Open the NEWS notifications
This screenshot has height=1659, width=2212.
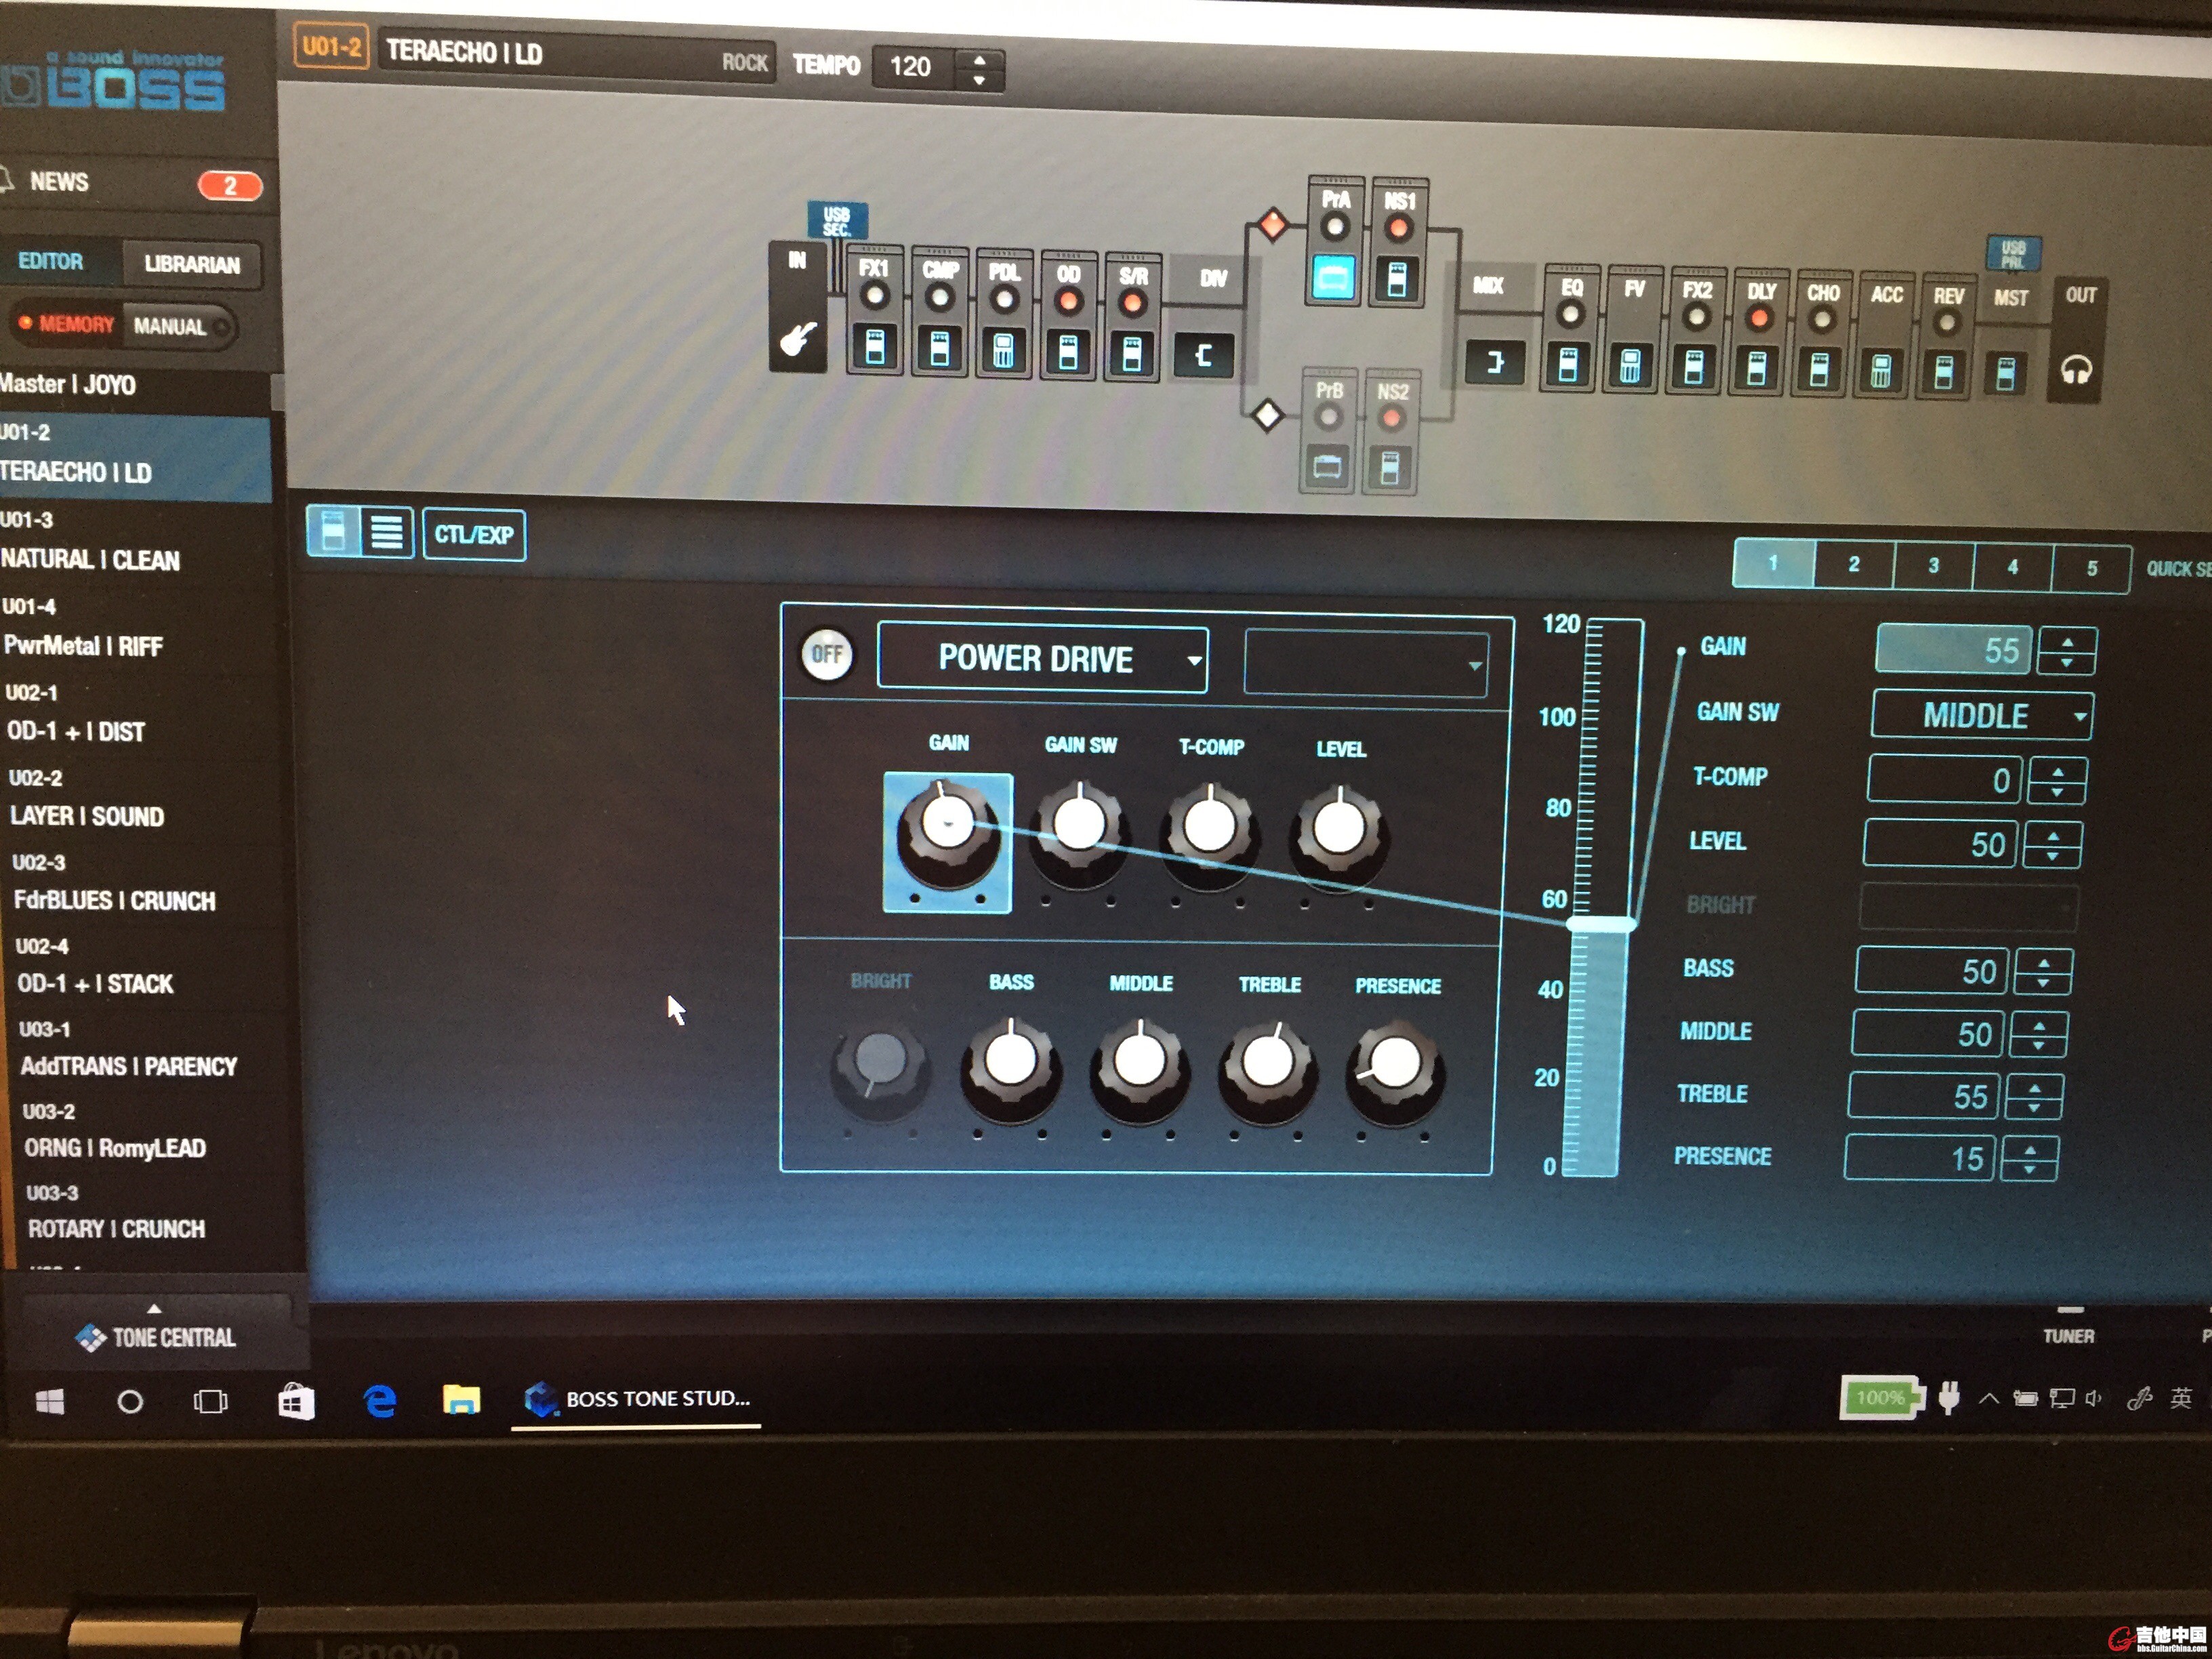pyautogui.click(x=130, y=183)
